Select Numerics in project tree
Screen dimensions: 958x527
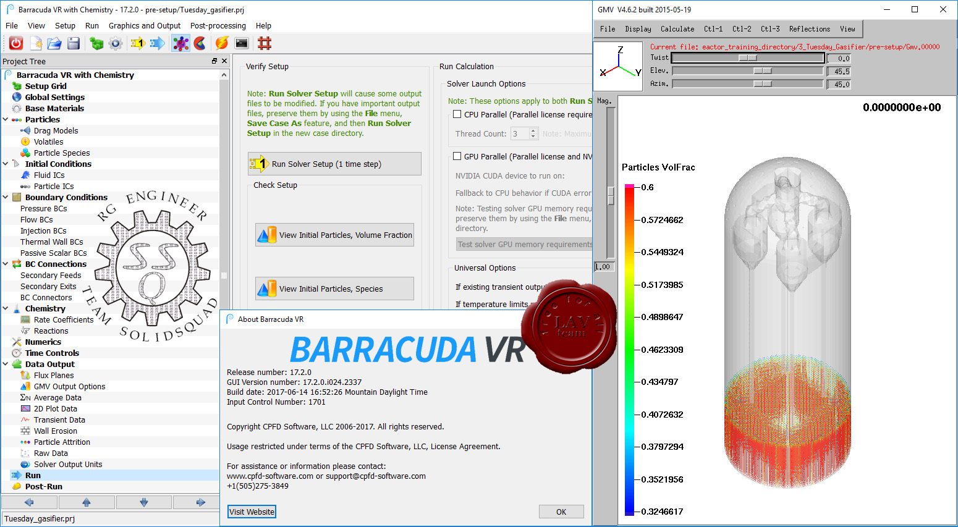point(43,342)
